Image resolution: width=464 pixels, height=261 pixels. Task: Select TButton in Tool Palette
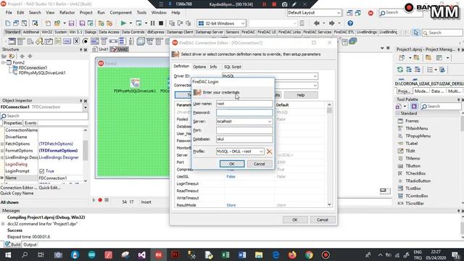point(413,166)
